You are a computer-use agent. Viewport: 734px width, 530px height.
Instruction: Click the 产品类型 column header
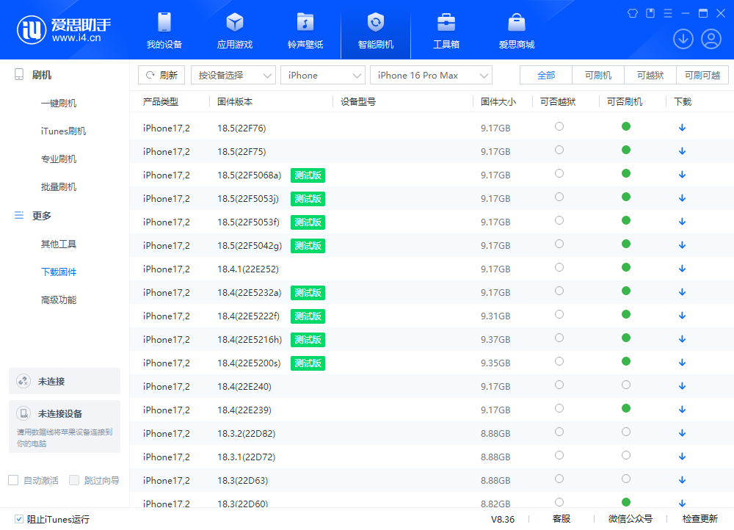(161, 101)
